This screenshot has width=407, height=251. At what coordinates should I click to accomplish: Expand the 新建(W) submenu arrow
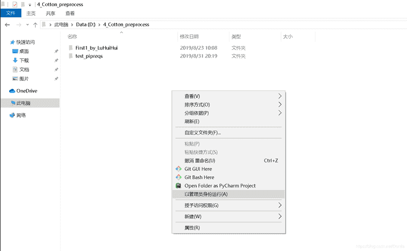pos(279,216)
